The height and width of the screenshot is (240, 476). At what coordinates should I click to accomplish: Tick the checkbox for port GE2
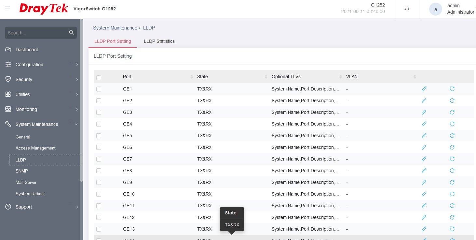click(99, 101)
